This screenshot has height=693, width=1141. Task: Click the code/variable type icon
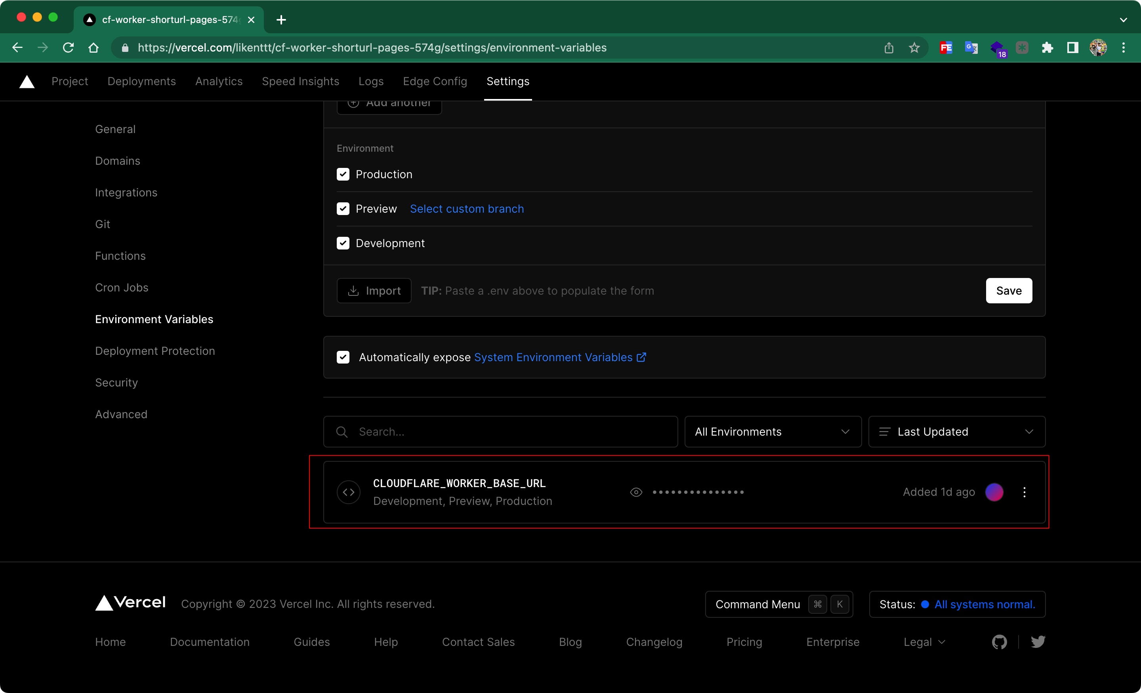[349, 491]
